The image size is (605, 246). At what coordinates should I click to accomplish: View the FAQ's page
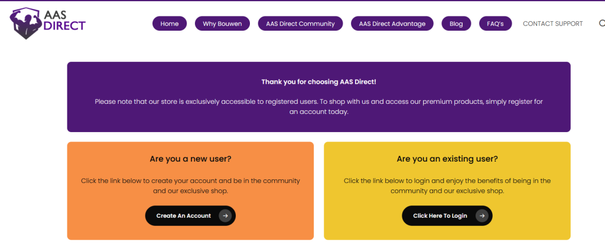pos(495,24)
